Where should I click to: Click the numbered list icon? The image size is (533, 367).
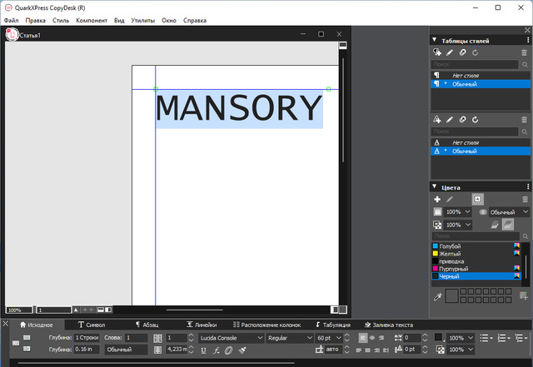click(x=507, y=338)
